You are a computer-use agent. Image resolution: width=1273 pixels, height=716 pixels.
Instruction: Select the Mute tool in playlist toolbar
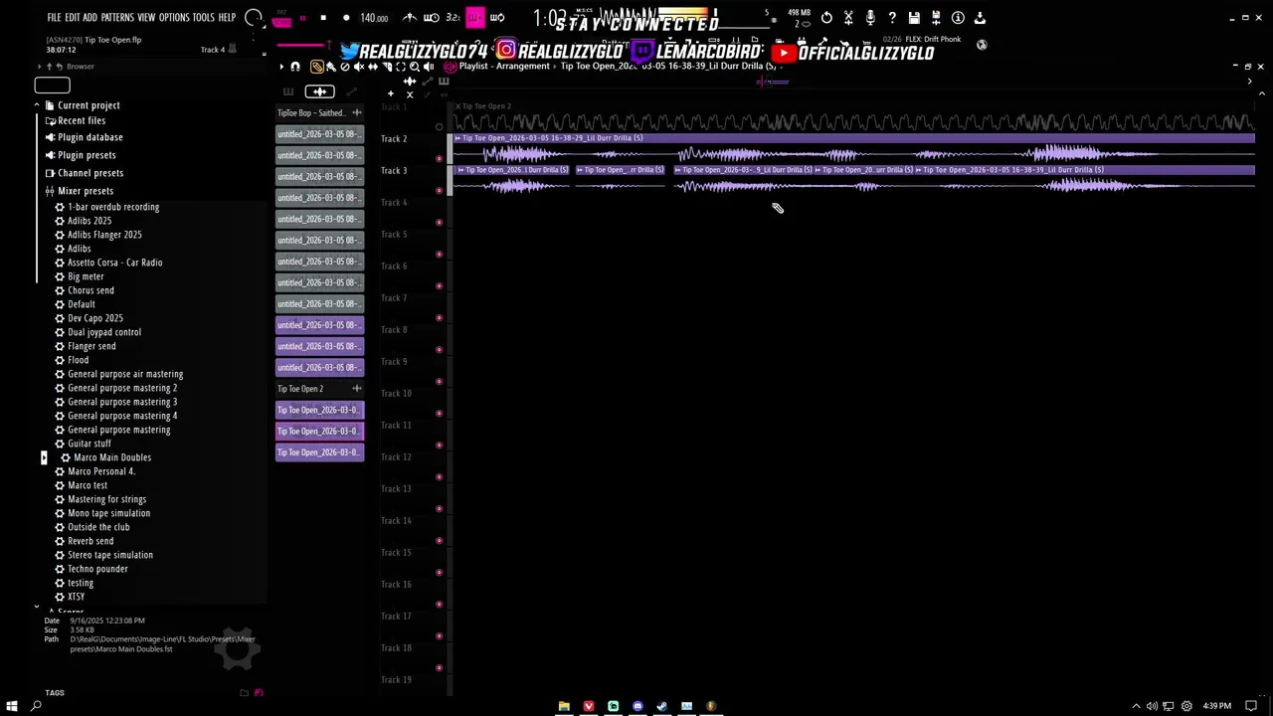coord(359,67)
